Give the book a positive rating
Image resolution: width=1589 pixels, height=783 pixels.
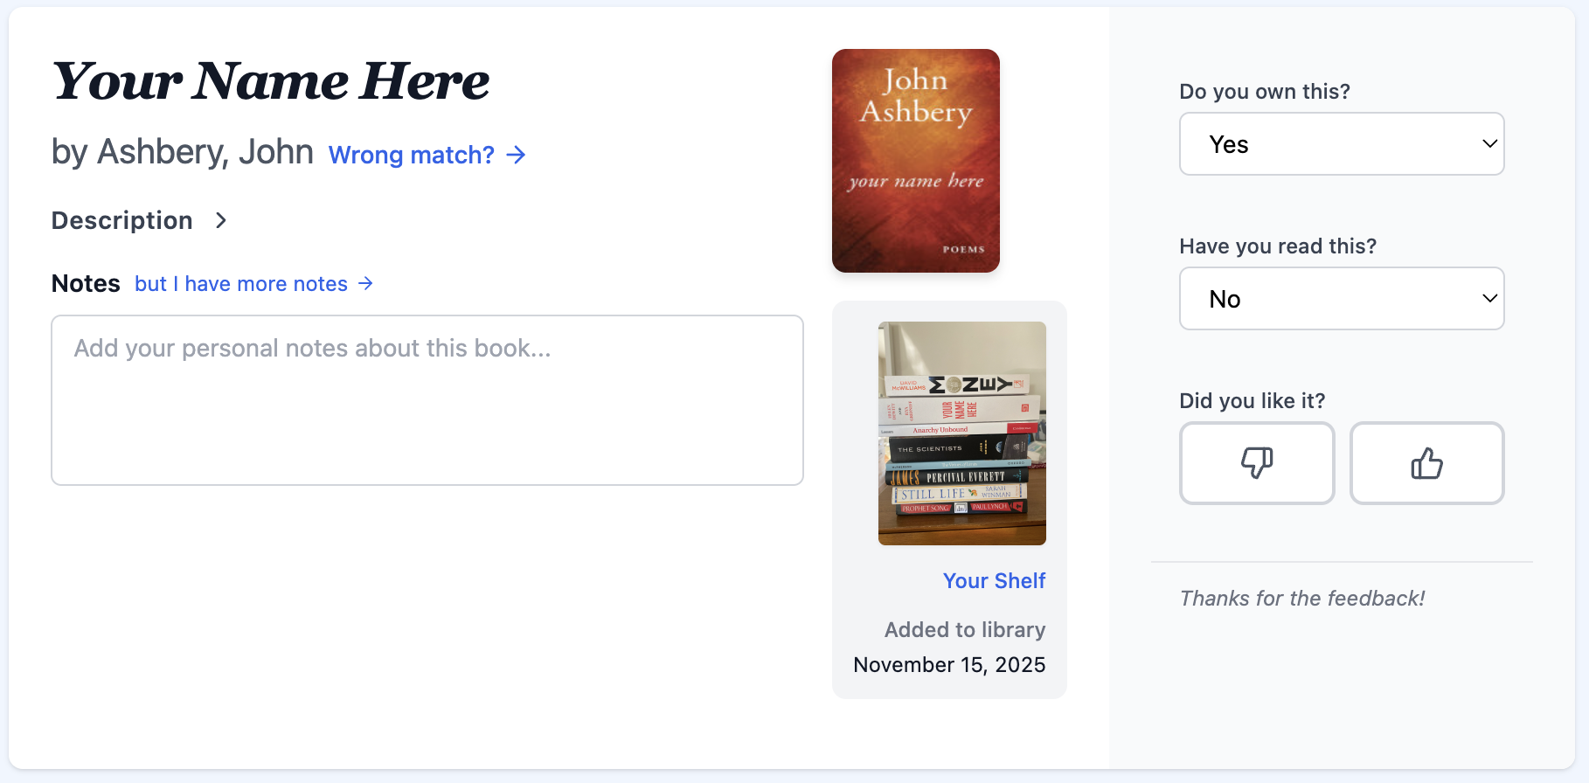1426,463
